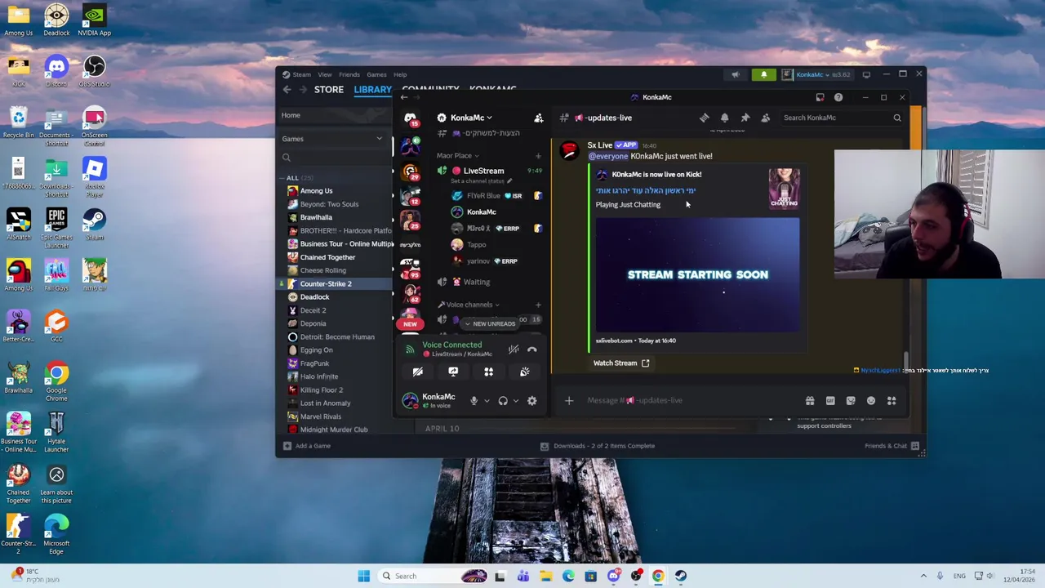Toggle noise suppression in voice panel

click(x=514, y=350)
